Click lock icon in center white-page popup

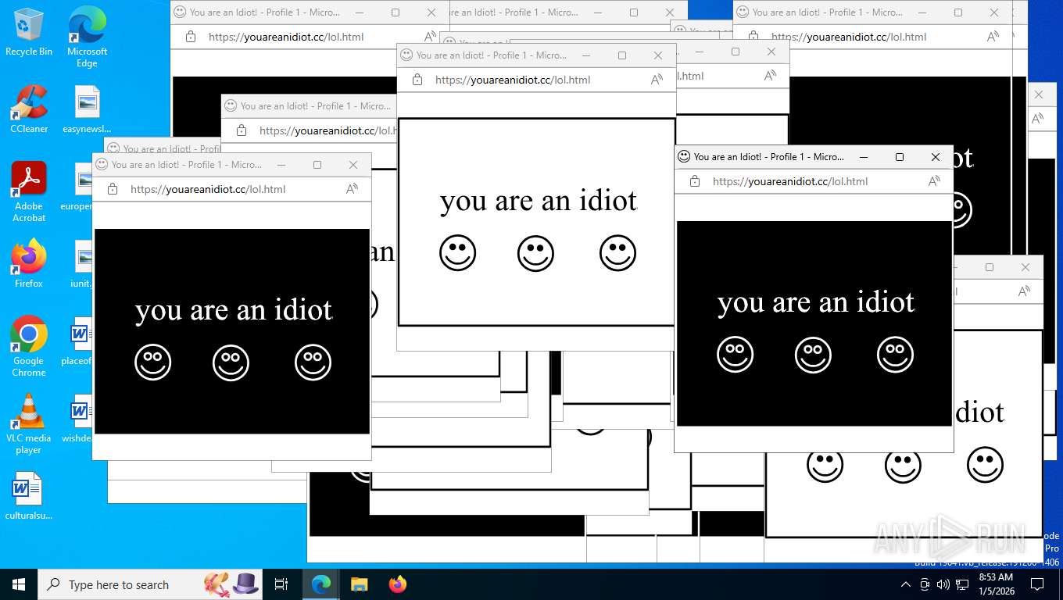click(x=417, y=80)
